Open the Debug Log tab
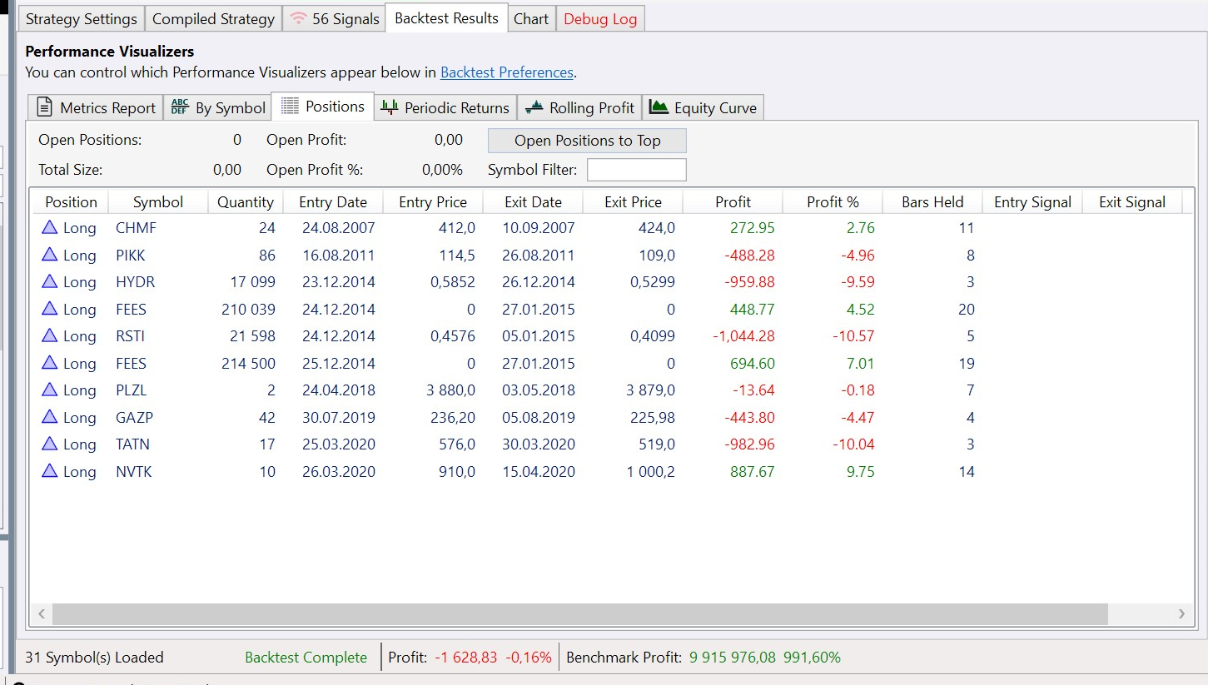The width and height of the screenshot is (1208, 685). (x=599, y=18)
